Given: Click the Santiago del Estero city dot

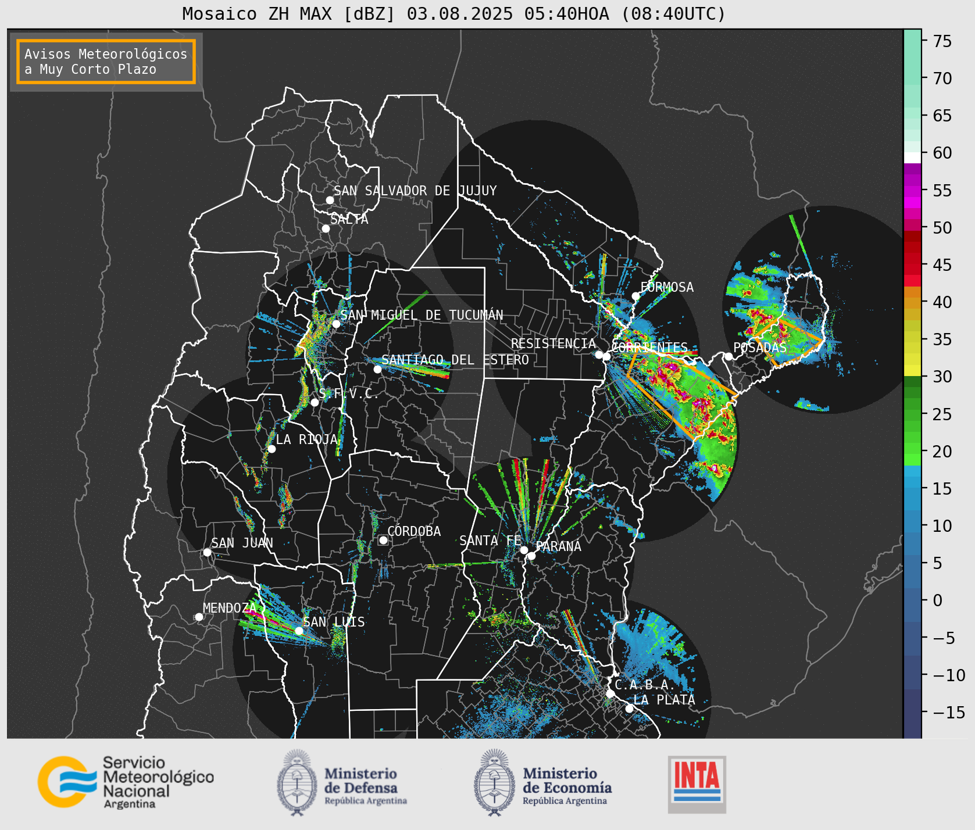Looking at the screenshot, I should point(377,369).
